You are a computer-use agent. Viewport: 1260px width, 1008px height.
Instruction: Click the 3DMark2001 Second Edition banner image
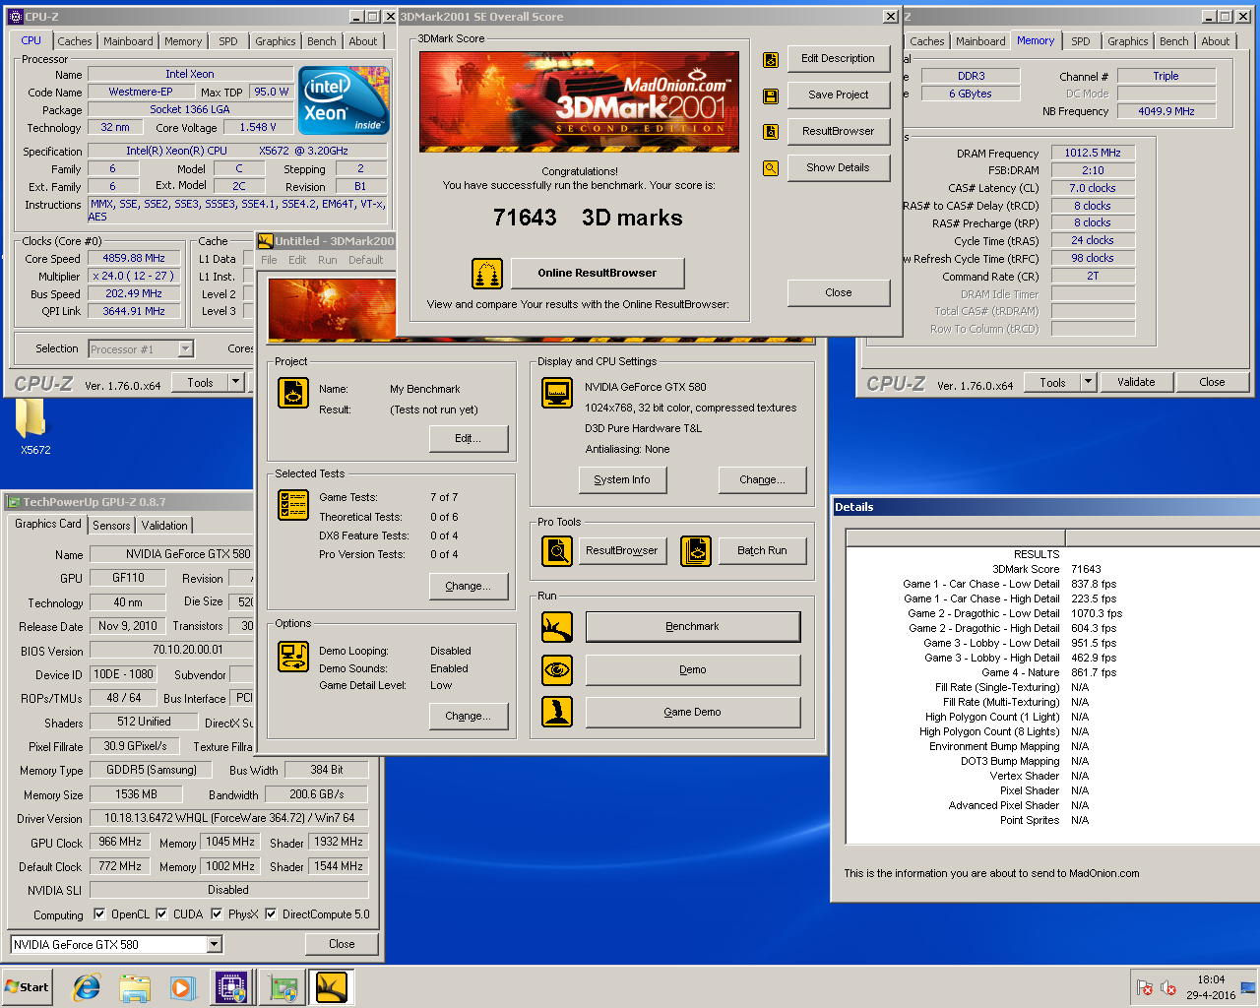click(579, 101)
